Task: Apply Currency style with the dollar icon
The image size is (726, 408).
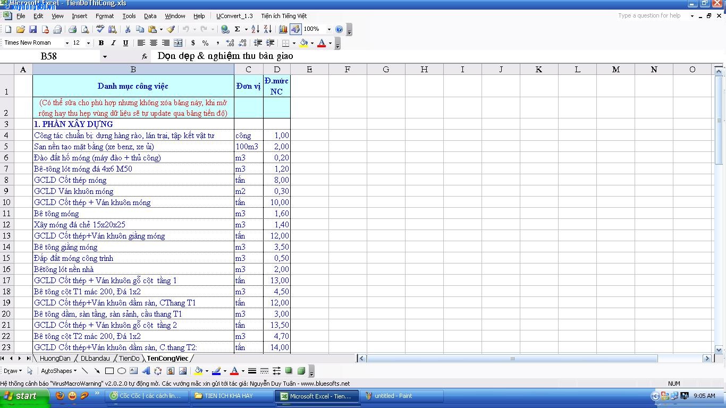Action: (193, 43)
